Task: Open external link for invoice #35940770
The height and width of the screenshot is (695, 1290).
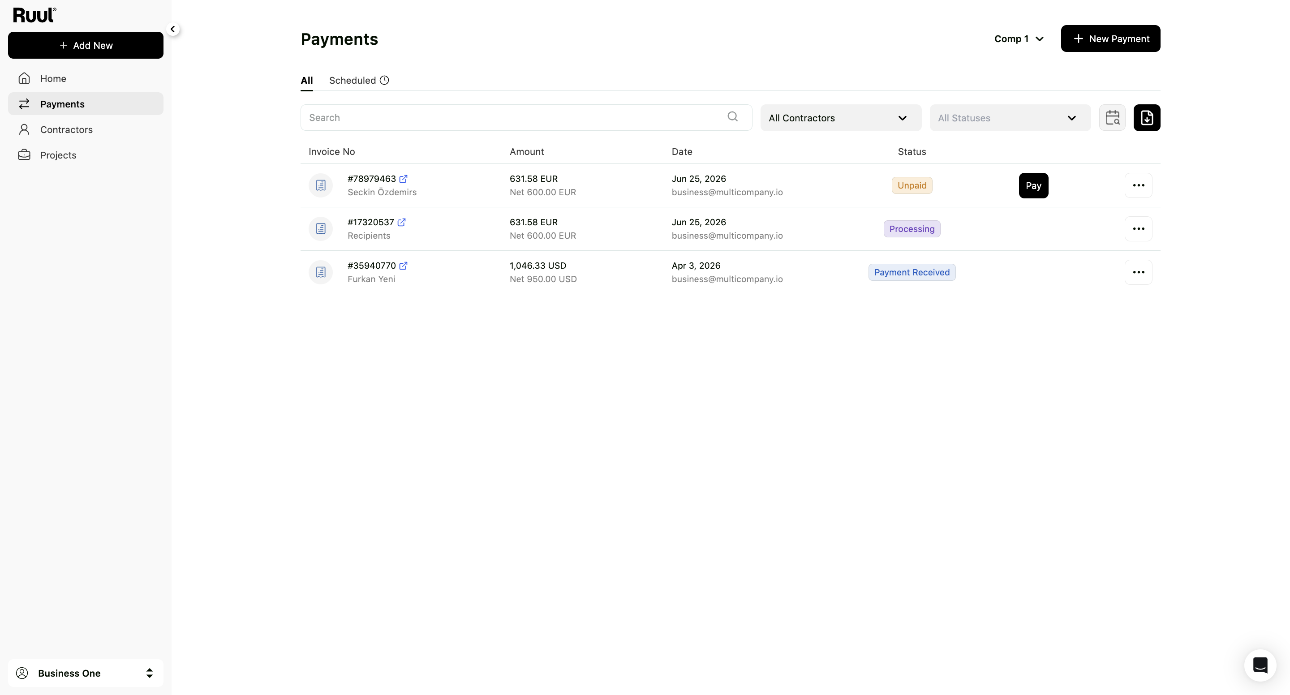Action: click(x=403, y=266)
